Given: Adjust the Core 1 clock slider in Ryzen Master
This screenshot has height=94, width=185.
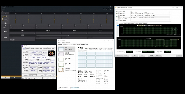Looking at the screenshot, I should [16, 19].
